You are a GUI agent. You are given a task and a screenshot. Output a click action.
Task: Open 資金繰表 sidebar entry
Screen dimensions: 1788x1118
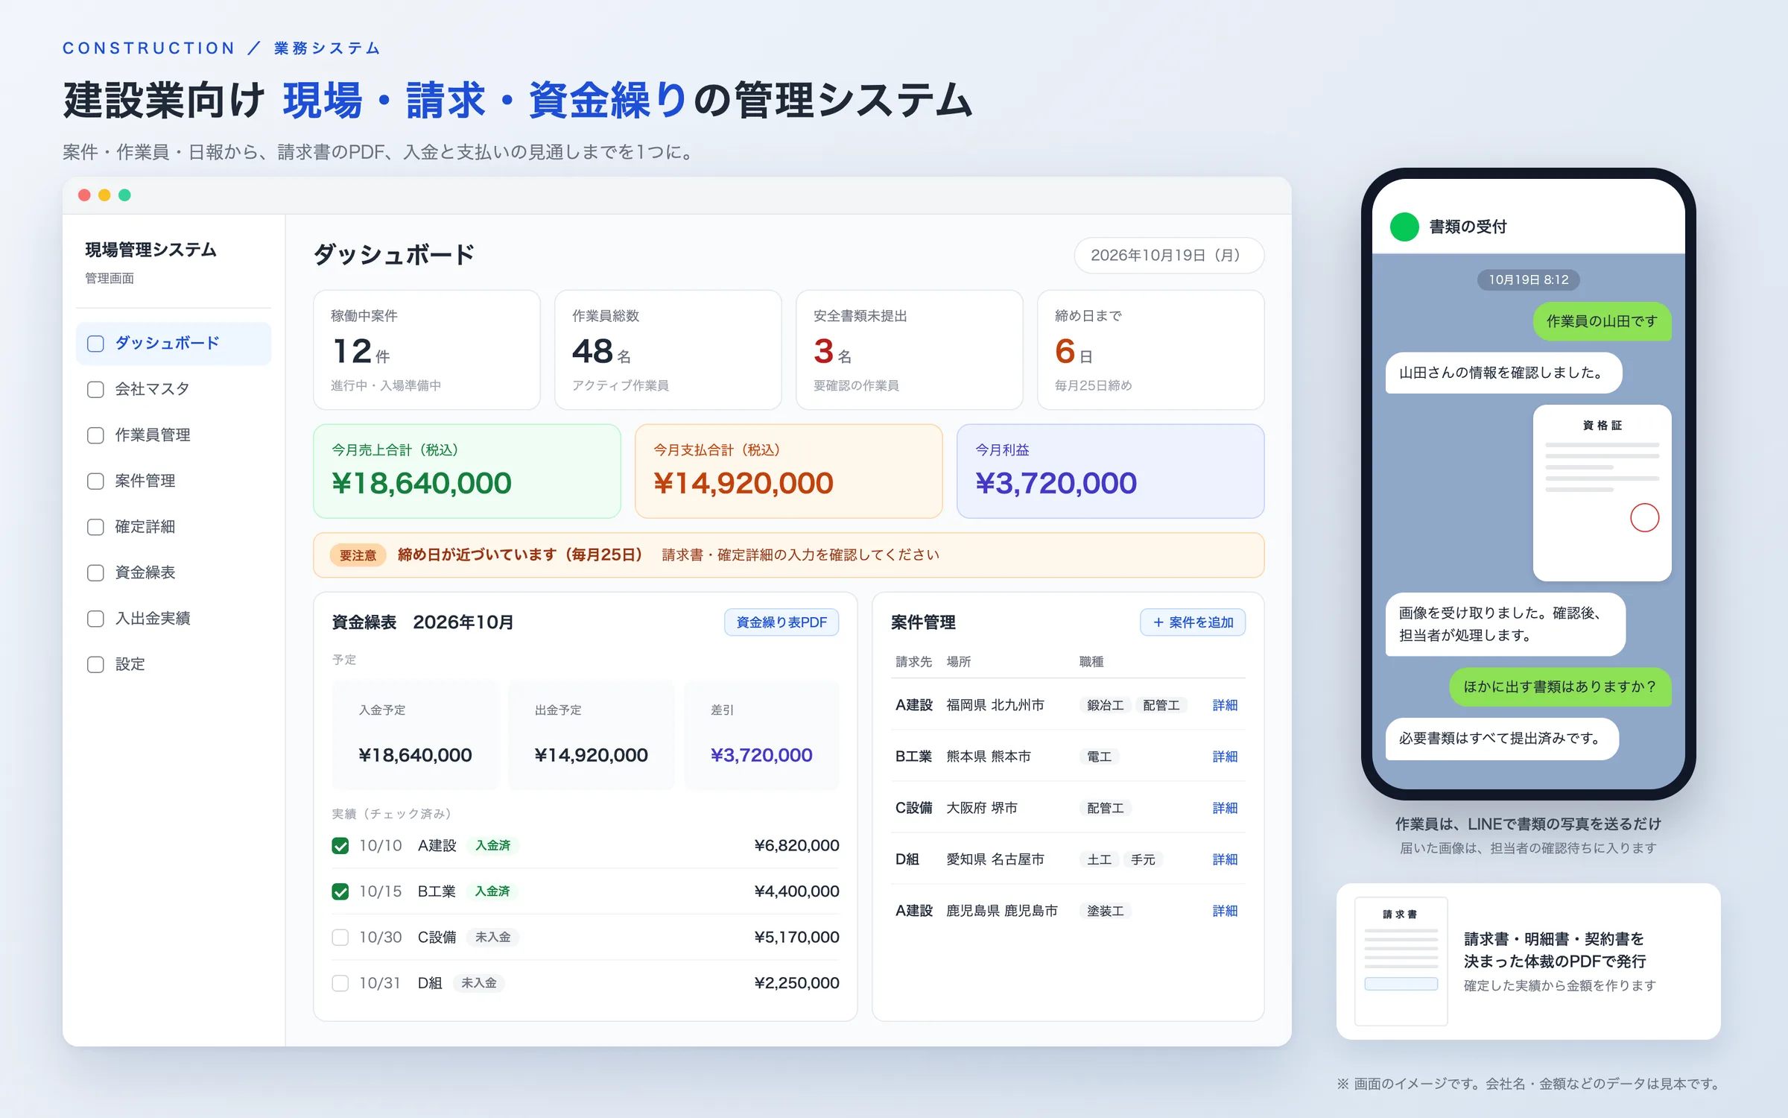[x=174, y=572]
